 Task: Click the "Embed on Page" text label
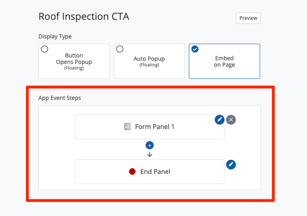[224, 61]
